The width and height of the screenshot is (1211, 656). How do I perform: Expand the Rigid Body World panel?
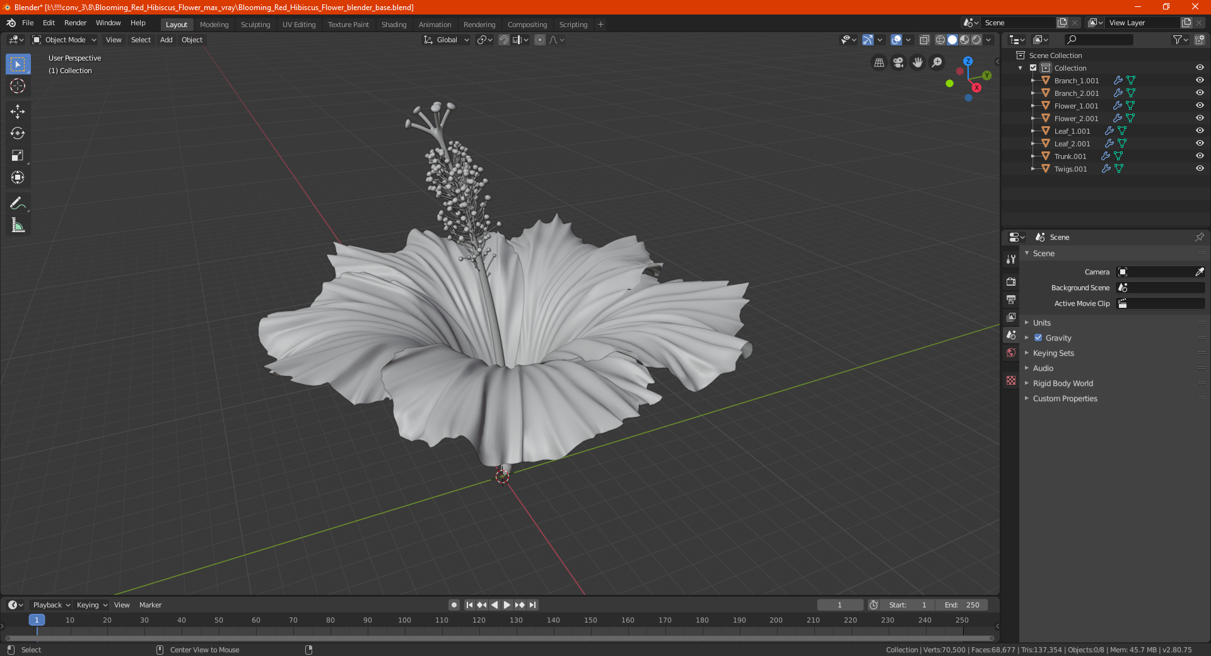tap(1062, 384)
